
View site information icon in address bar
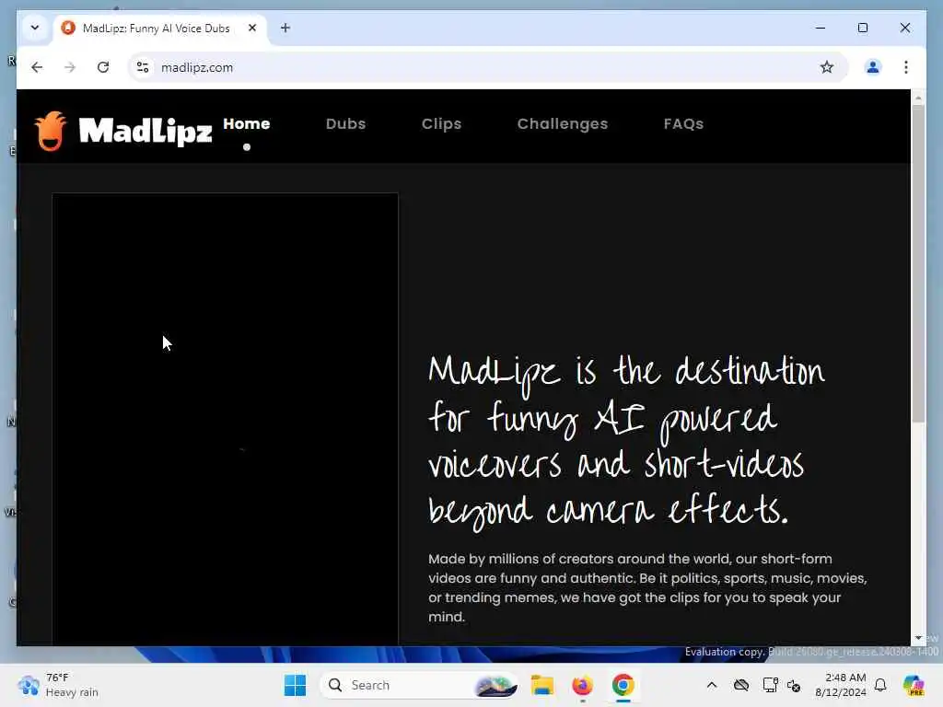click(x=143, y=67)
